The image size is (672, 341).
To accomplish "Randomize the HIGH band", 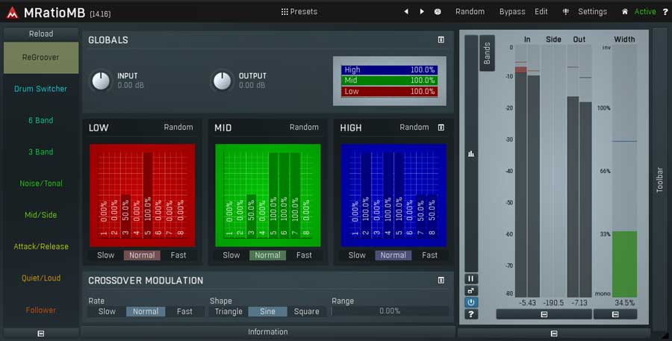I will point(414,128).
